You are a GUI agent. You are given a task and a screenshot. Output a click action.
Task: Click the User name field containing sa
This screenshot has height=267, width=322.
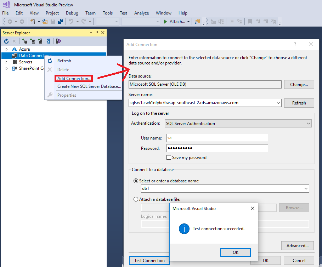click(217, 138)
